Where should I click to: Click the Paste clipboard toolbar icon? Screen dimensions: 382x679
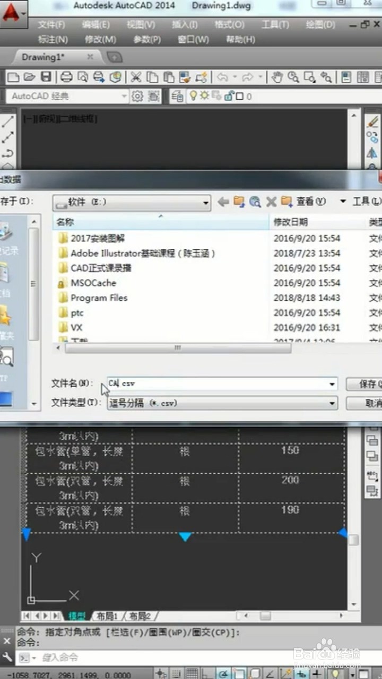(169, 77)
